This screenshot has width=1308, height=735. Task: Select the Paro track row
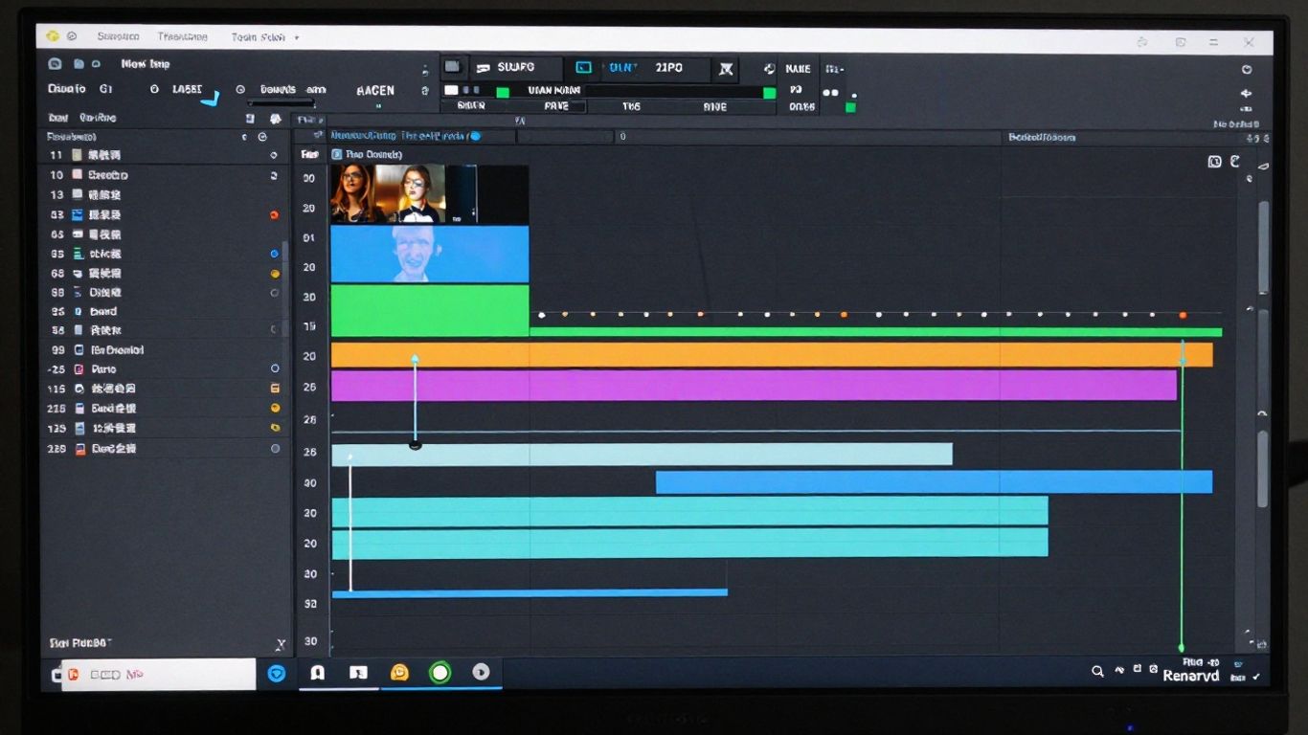tap(165, 368)
